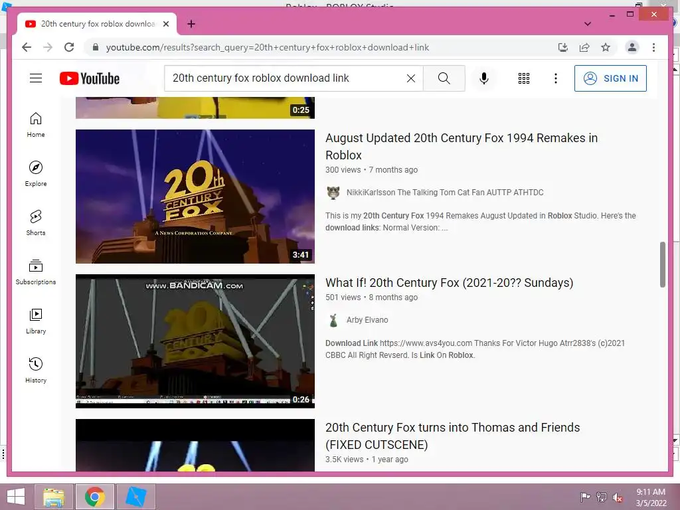The image size is (680, 510).
Task: Open Chrome three-dot menu
Action: point(653,47)
